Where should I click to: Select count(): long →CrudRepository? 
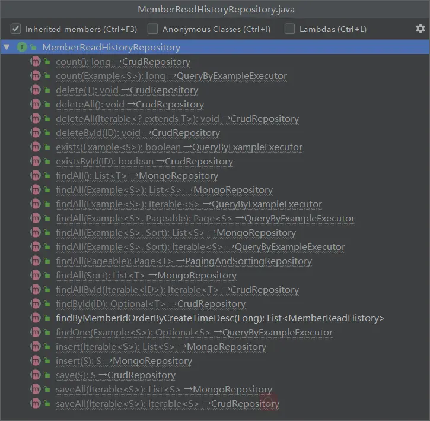click(123, 62)
